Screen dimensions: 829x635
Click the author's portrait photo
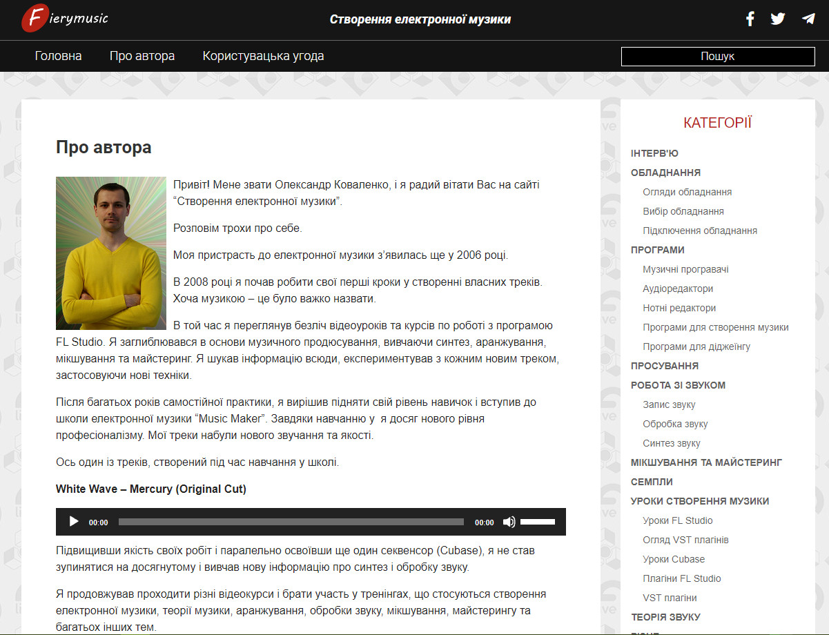[111, 253]
